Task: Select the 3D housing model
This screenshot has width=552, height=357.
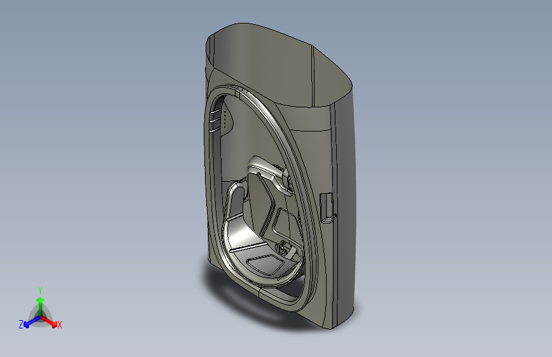Action: [x=280, y=176]
